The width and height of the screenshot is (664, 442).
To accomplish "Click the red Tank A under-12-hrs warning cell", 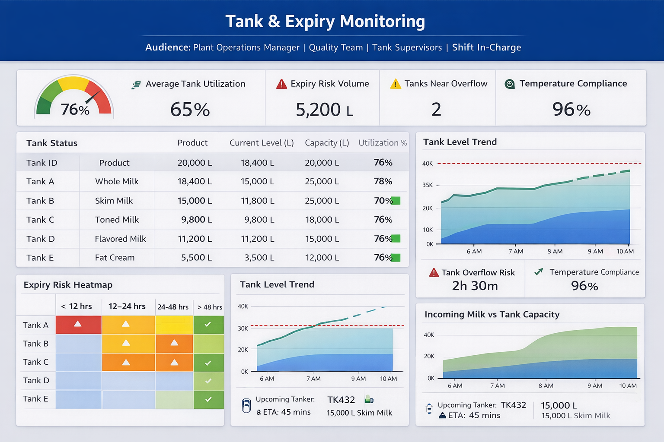I will pyautogui.click(x=78, y=325).
